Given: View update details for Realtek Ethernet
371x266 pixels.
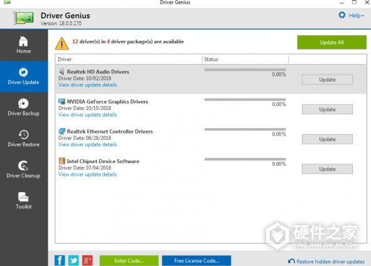Looking at the screenshot, I should point(87,144).
